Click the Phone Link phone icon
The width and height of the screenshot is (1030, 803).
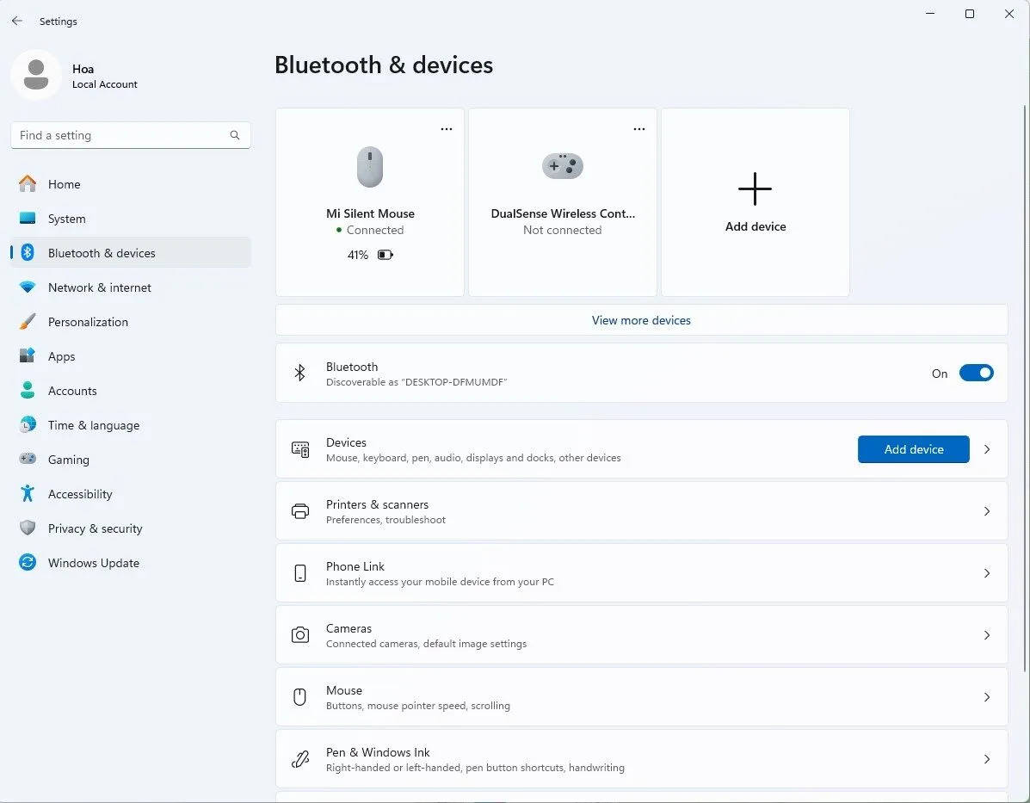pos(300,573)
